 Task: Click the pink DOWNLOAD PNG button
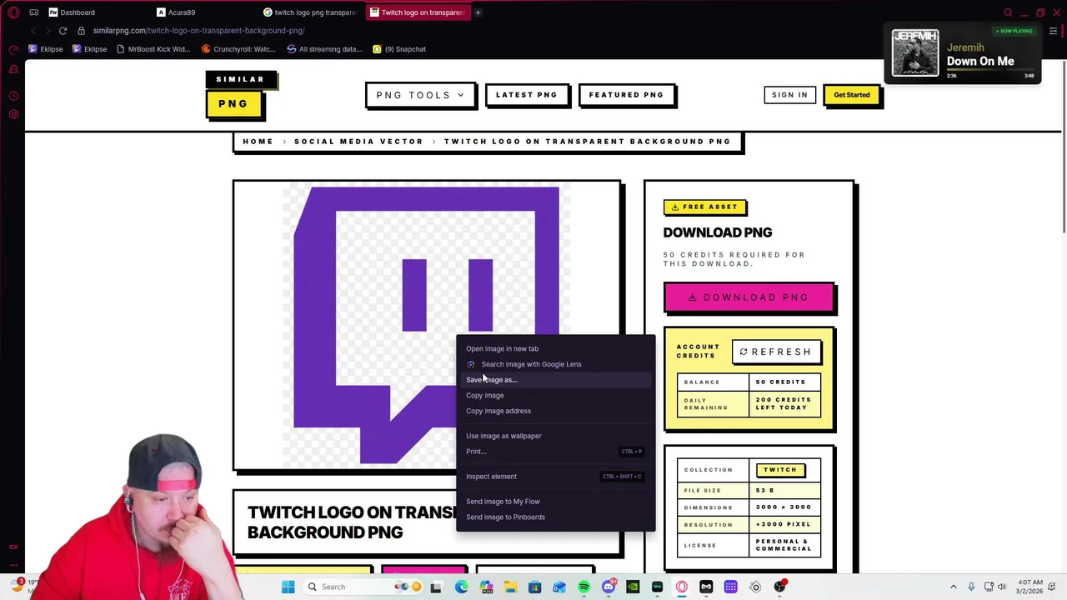[x=749, y=297]
